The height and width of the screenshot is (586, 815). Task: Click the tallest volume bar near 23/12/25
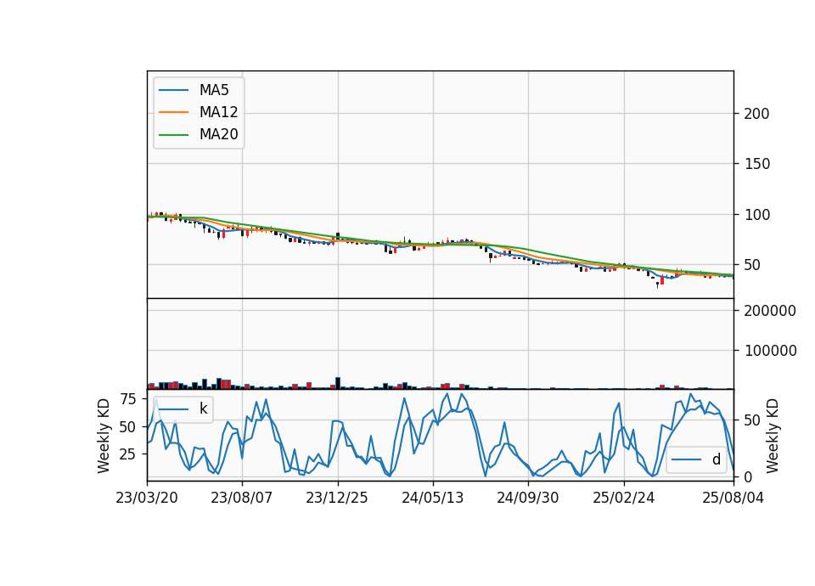point(338,383)
